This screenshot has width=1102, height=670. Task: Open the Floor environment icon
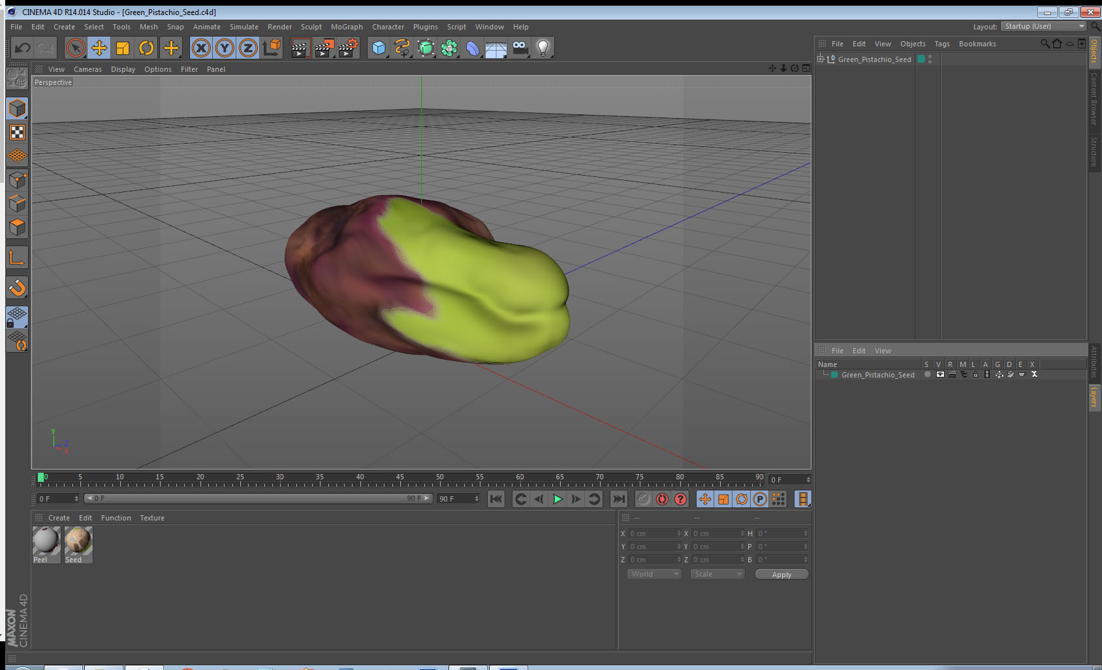496,48
